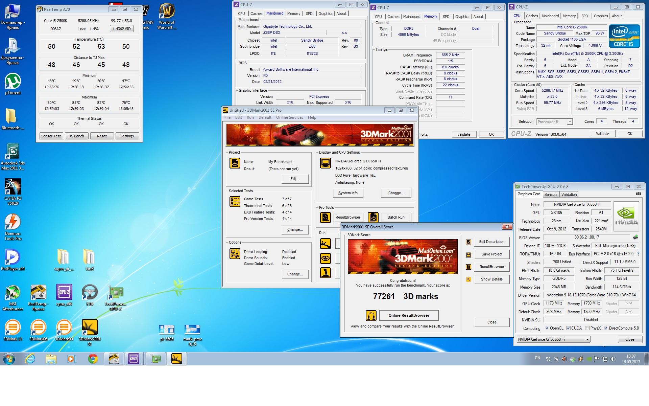The height and width of the screenshot is (406, 649).
Task: Toggle the DirectCompute 5.0 checkbox
Action: click(606, 328)
